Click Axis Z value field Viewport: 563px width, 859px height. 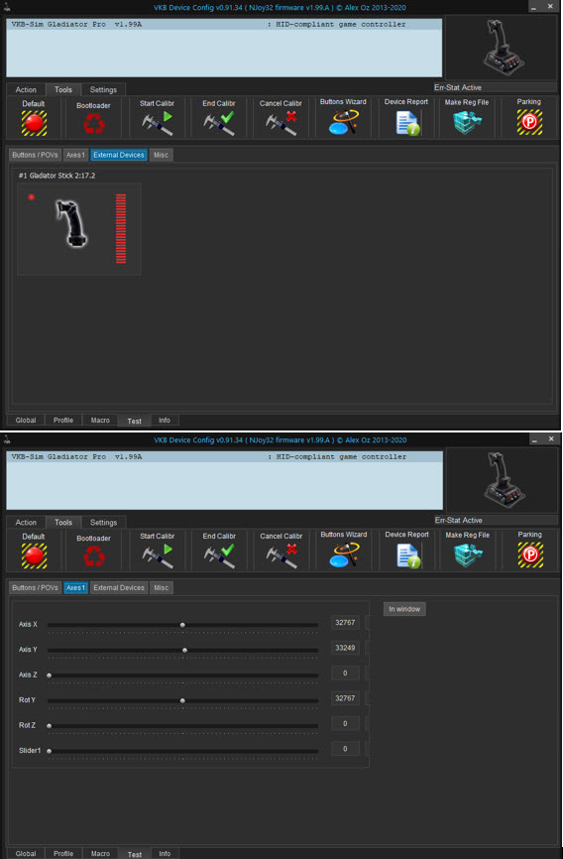[x=345, y=673]
